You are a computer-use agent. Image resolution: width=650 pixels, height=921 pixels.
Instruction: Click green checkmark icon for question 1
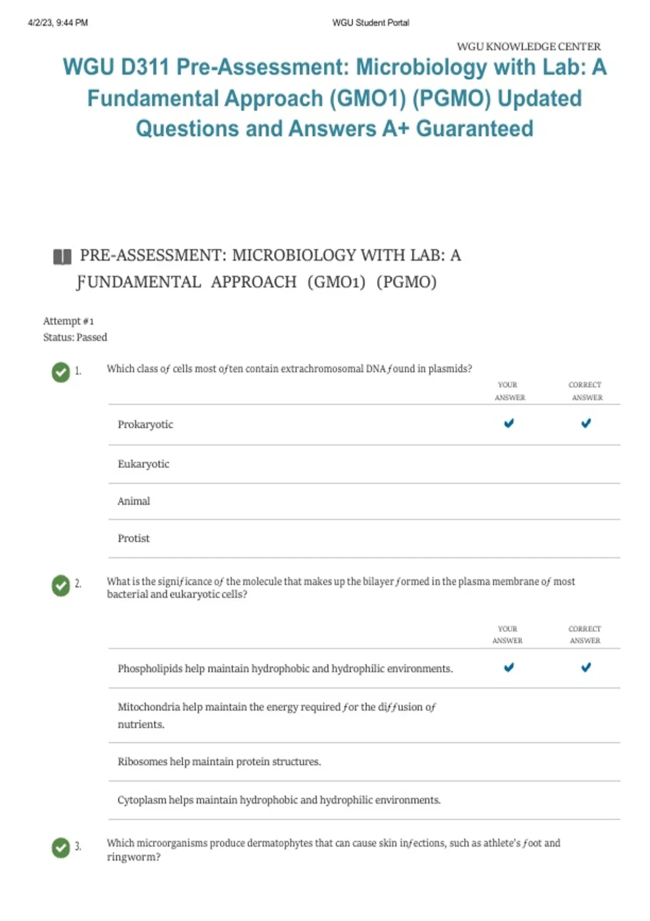[x=61, y=372]
